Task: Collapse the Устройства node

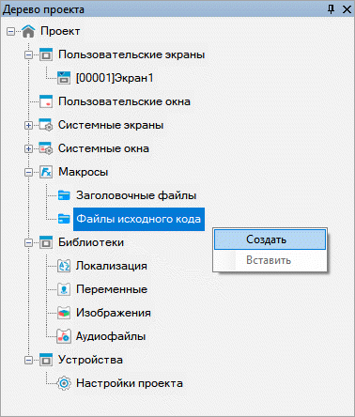Action: [28, 360]
